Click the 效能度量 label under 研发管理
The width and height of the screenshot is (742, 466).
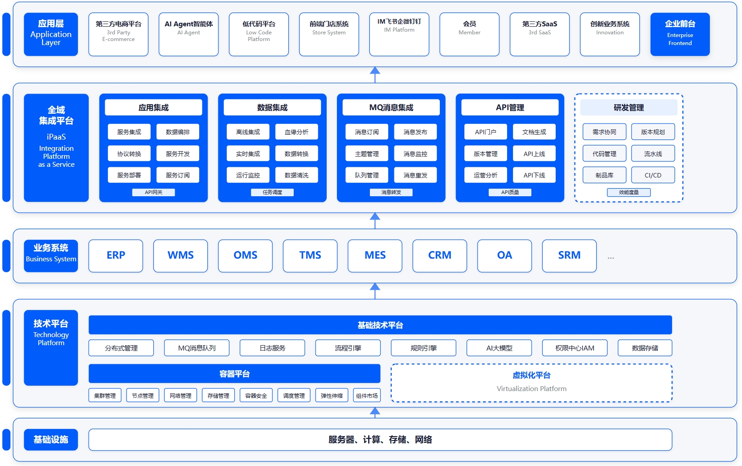[x=628, y=192]
